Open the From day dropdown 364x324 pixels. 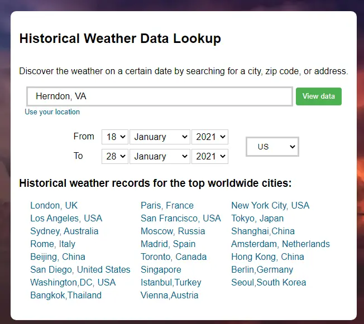click(x=115, y=137)
